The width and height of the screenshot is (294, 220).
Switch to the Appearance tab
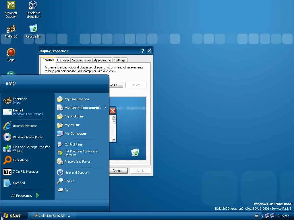point(102,60)
